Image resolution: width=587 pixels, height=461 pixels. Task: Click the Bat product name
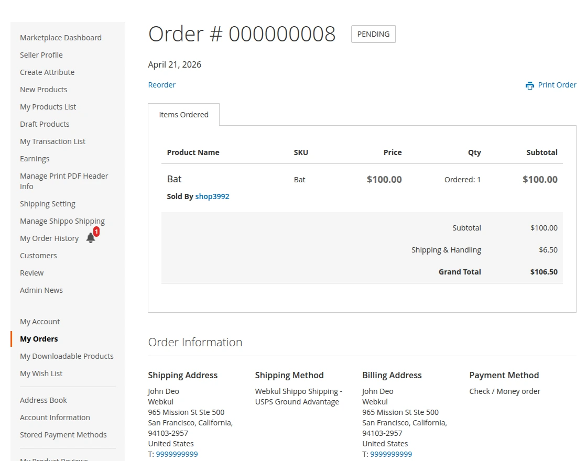(x=174, y=179)
